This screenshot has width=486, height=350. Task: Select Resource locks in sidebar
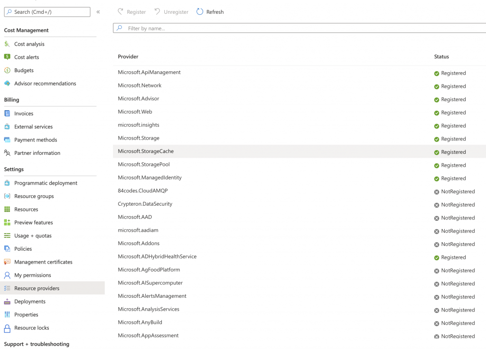[x=32, y=328]
